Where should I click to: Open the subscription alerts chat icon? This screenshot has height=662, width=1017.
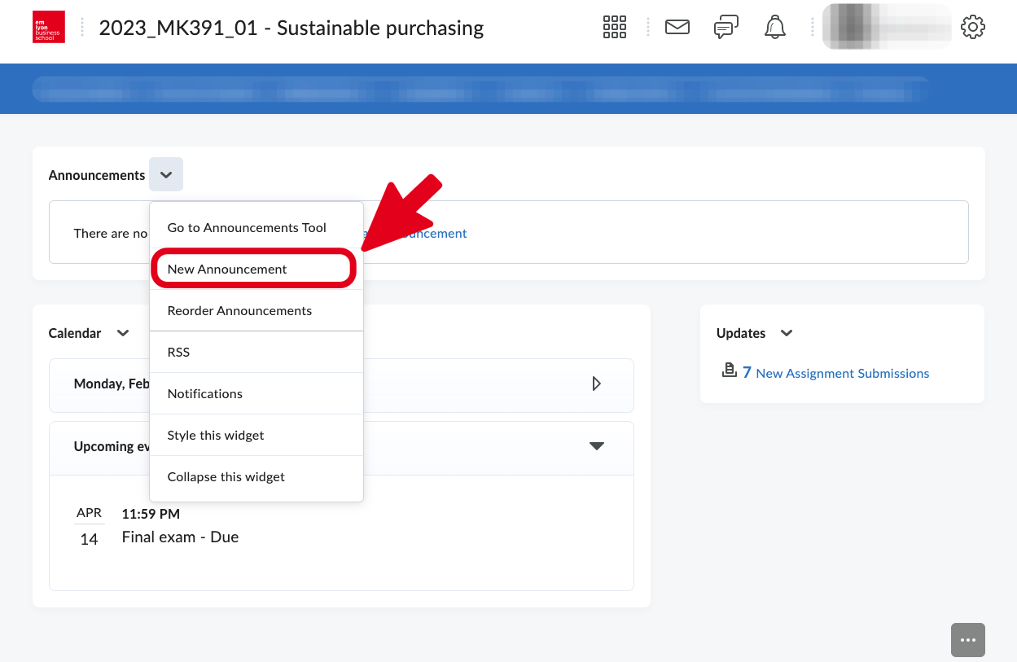point(725,27)
